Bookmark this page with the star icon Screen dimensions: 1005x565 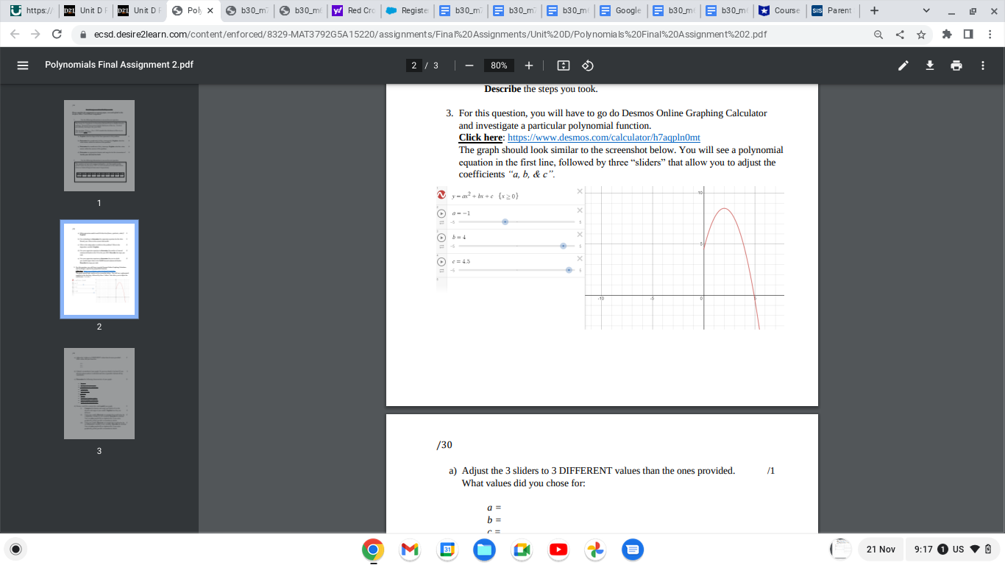(920, 34)
